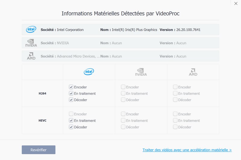Toggle AMD H264 En traitement checkbox

[x=175, y=93]
